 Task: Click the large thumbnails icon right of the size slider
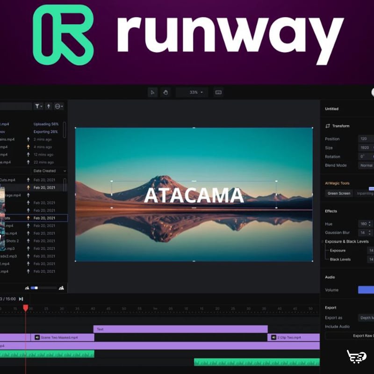pos(61,288)
